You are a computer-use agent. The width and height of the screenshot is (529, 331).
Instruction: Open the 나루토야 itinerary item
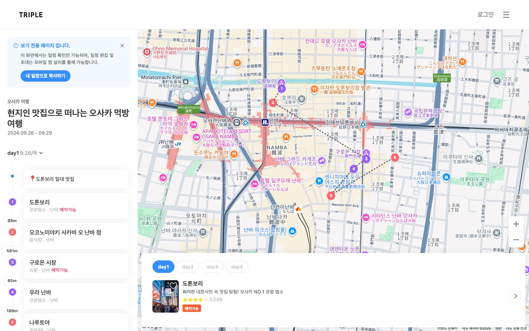point(76,323)
